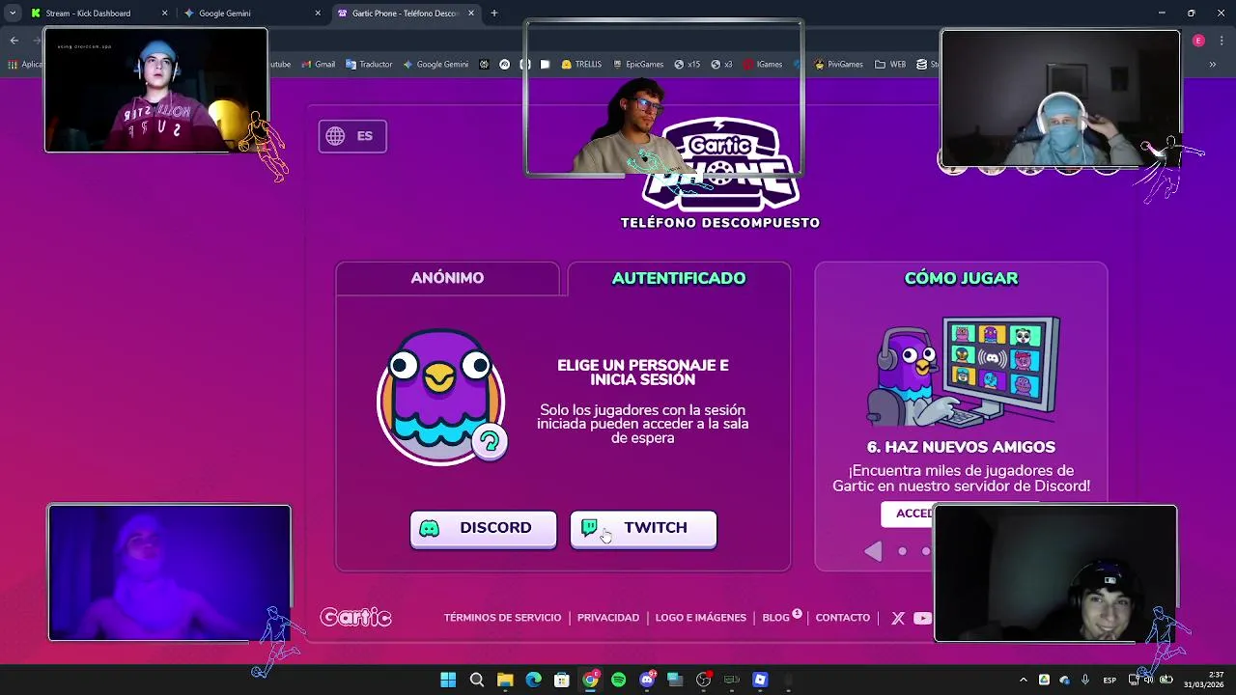This screenshot has height=695, width=1236.
Task: Log in with the DISCORD button
Action: (x=483, y=528)
